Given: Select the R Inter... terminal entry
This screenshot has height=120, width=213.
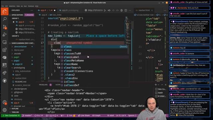Looking at the screenshot, I should coord(161,96).
